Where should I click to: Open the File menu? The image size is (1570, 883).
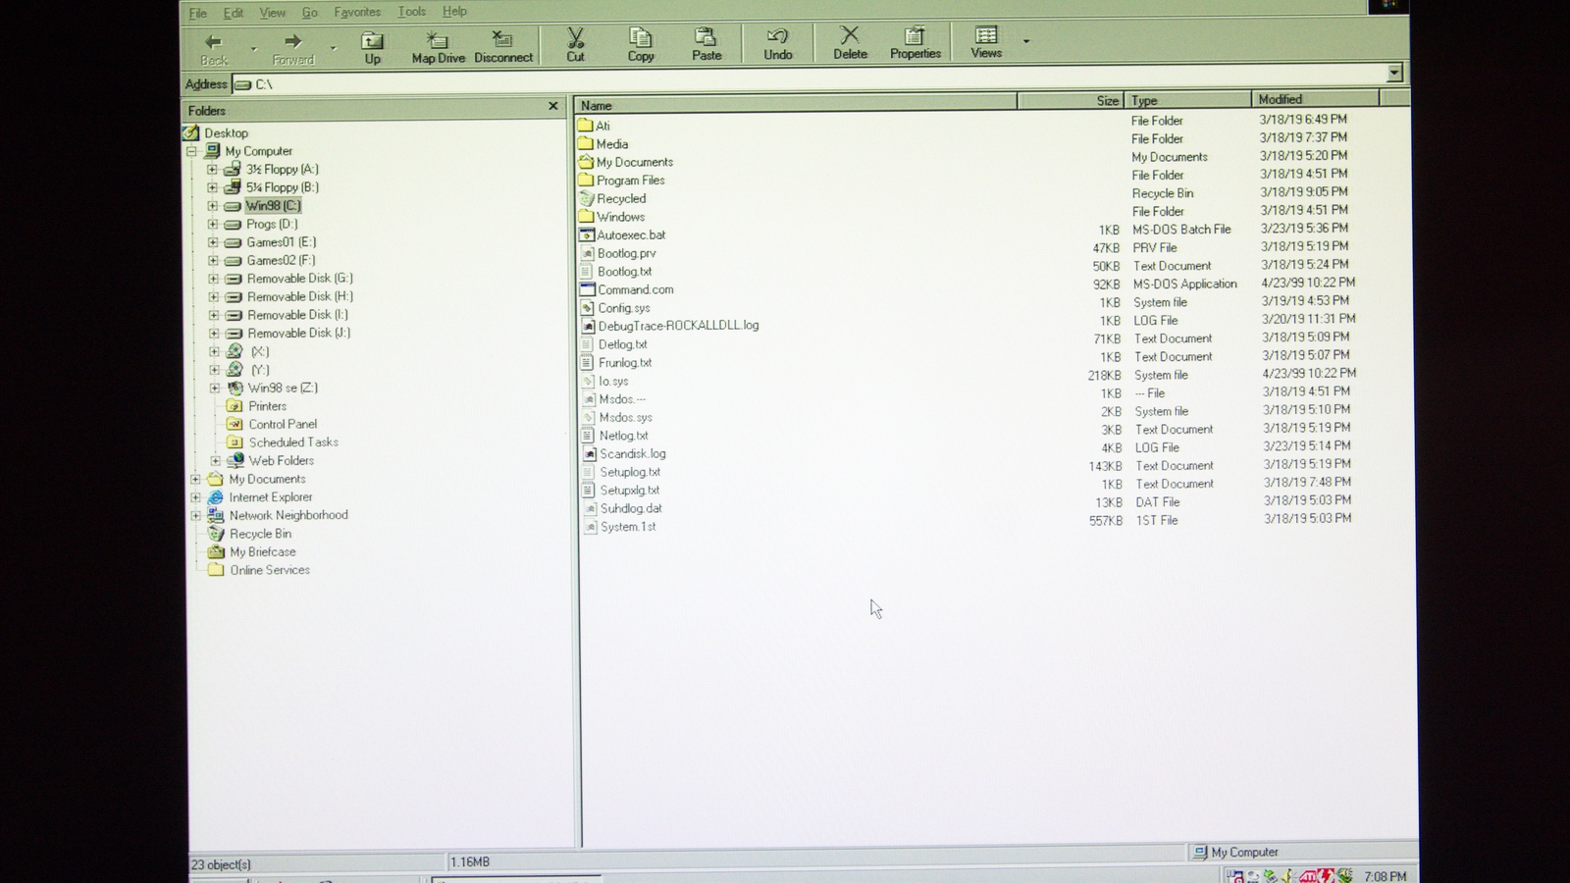197,13
